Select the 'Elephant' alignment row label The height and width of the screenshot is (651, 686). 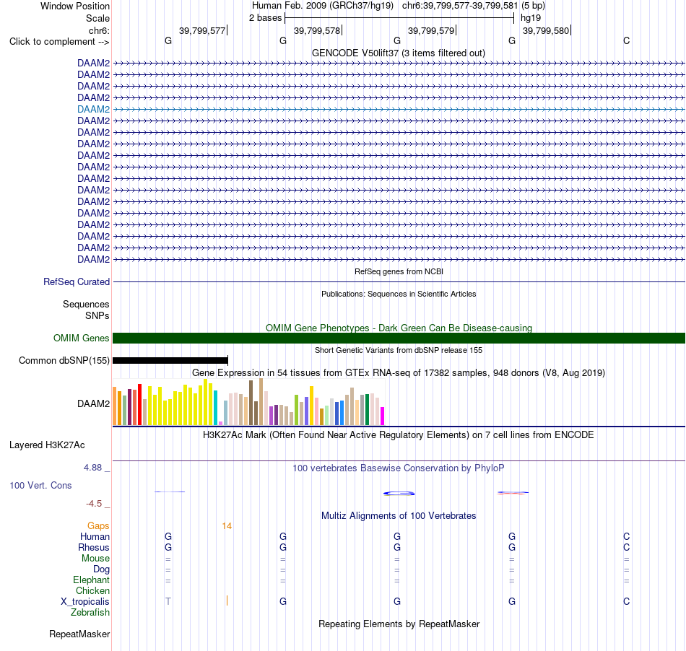91,580
